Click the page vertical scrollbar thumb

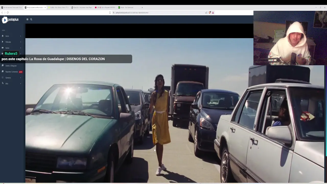click(x=326, y=110)
